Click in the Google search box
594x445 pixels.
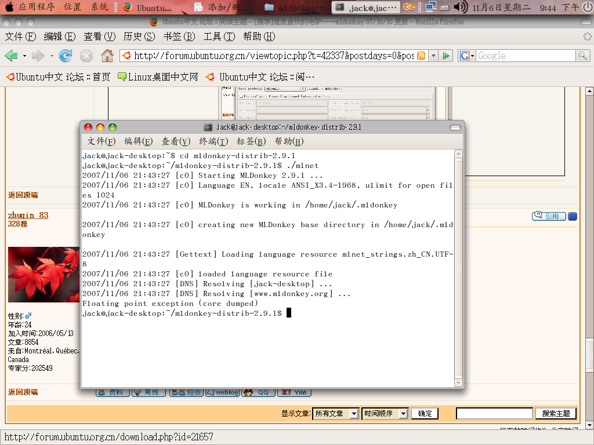point(526,56)
